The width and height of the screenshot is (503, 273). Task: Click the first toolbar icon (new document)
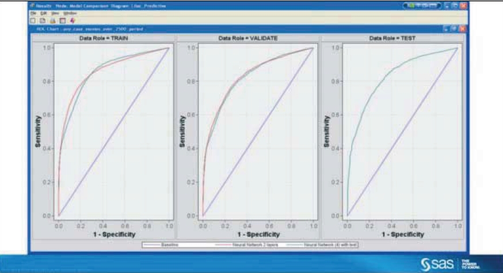click(33, 20)
